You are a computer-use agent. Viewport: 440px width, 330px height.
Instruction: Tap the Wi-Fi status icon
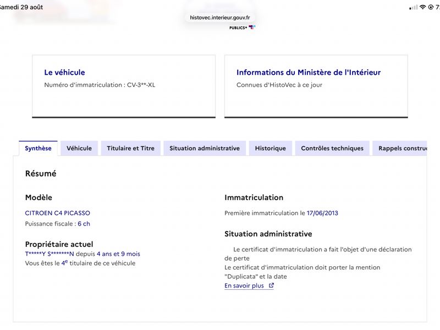[422, 7]
